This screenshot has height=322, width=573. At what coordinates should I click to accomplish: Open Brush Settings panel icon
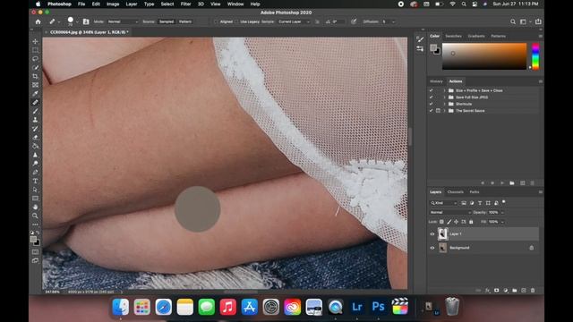420,39
